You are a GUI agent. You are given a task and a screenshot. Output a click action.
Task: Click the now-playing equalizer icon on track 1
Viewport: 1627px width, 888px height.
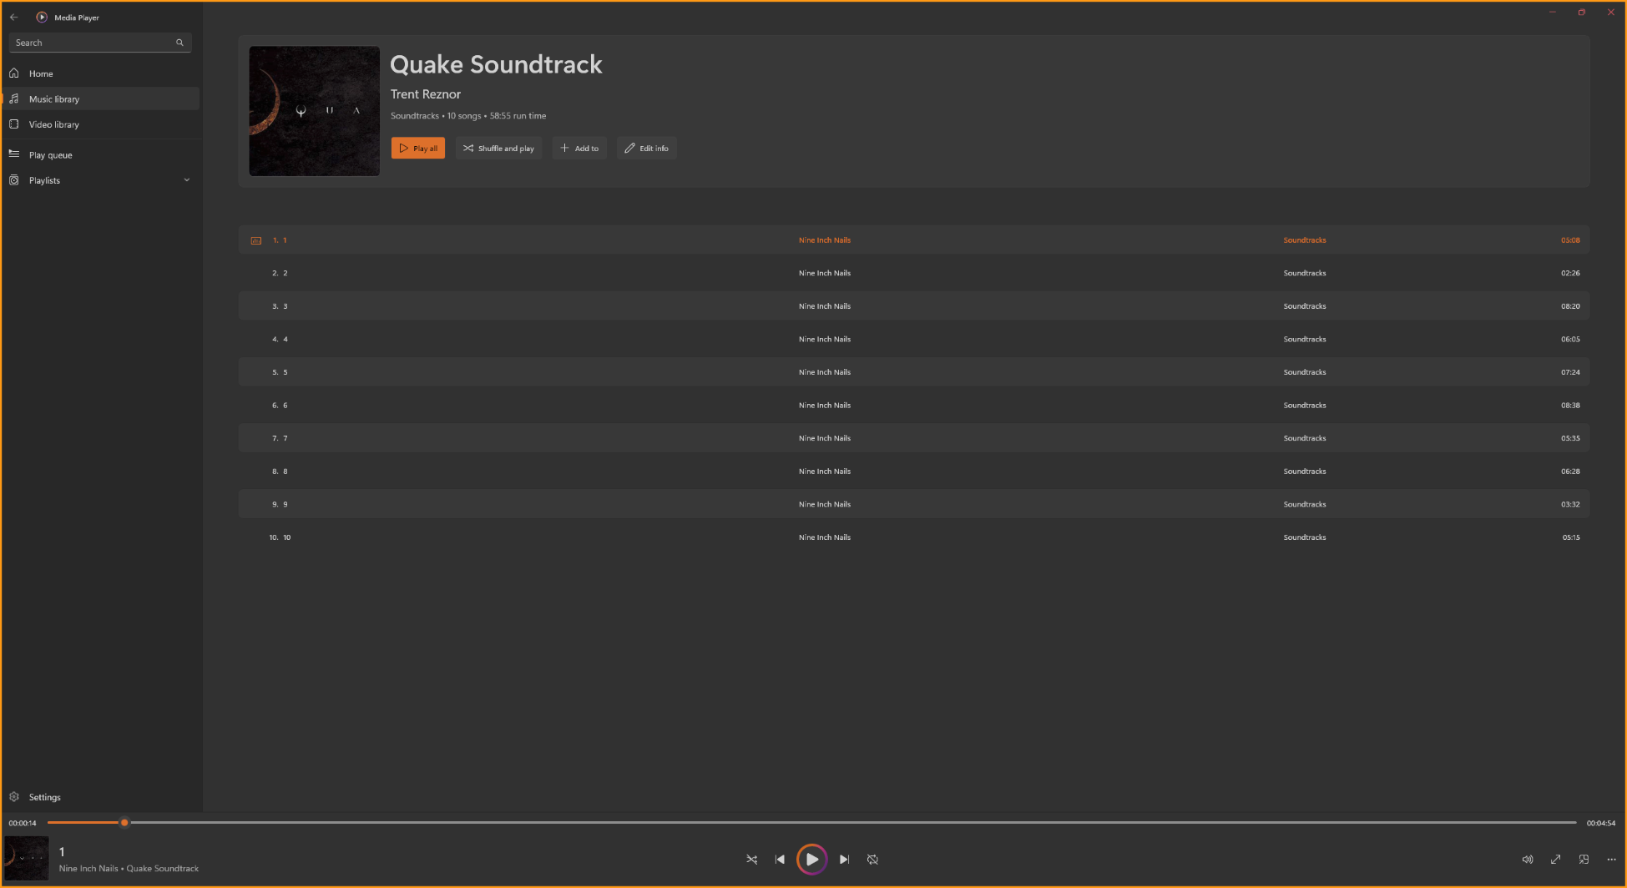(256, 240)
